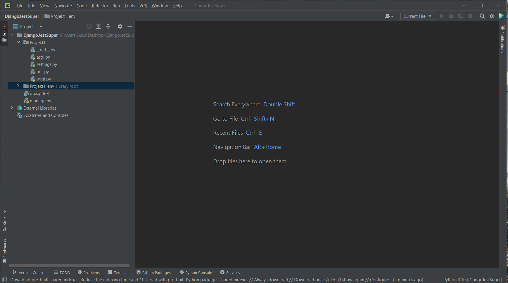Click the Stop square icon
Image resolution: width=508 pixels, height=283 pixels.
pyautogui.click(x=470, y=16)
